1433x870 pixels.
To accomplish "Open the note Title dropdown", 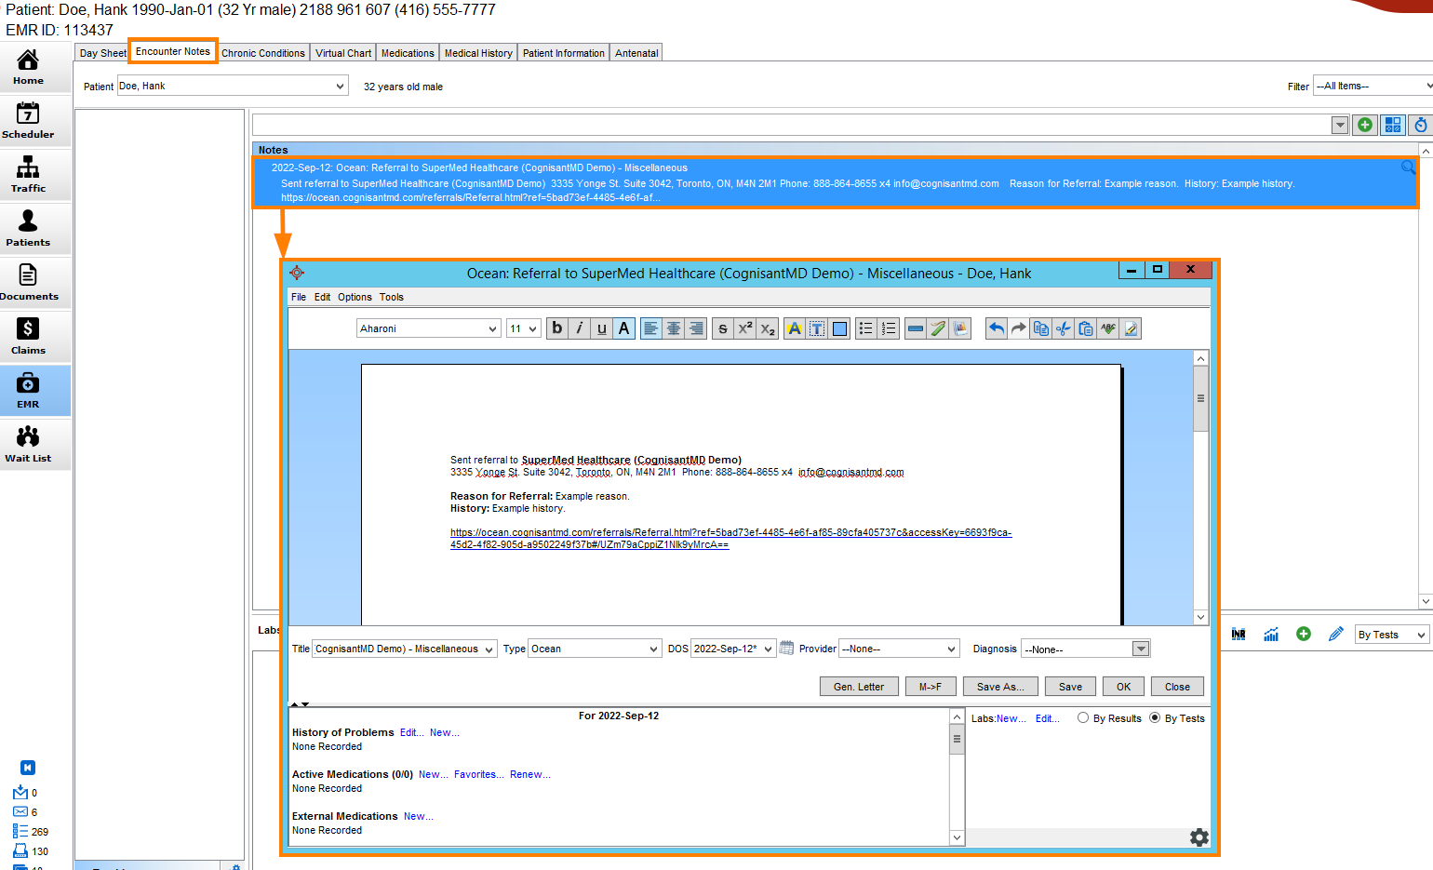I will pyautogui.click(x=405, y=649).
